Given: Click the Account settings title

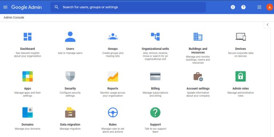Looking at the screenshot, I should [x=198, y=89].
